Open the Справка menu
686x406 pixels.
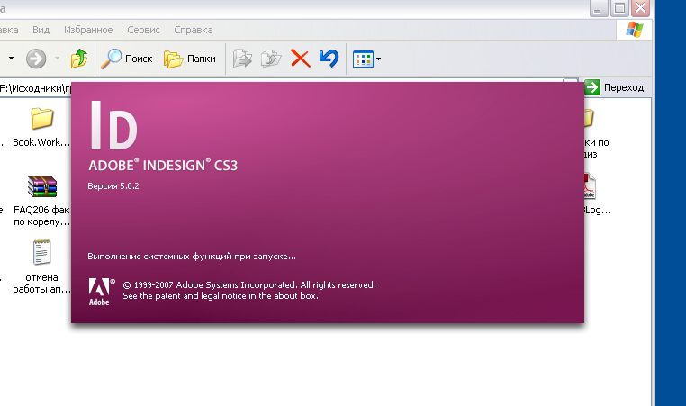tap(194, 30)
